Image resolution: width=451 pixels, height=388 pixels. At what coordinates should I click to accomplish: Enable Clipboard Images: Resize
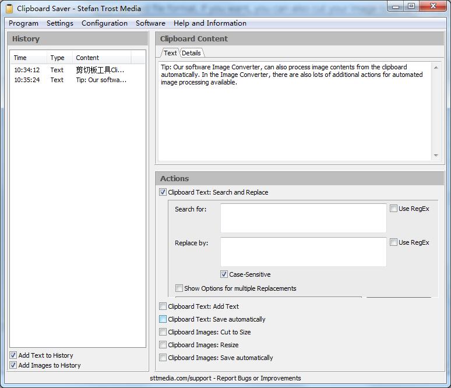point(163,344)
